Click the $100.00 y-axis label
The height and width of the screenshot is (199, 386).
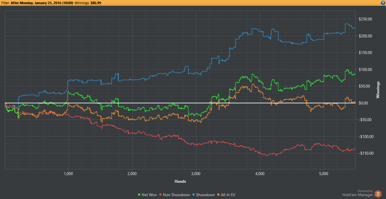tap(365, 69)
